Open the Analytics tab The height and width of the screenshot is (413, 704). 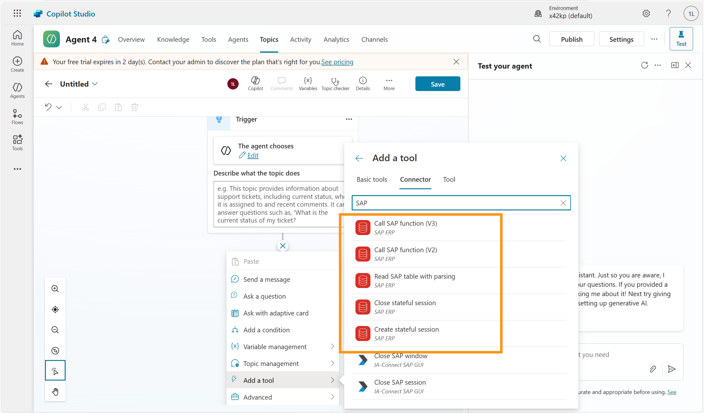point(336,40)
